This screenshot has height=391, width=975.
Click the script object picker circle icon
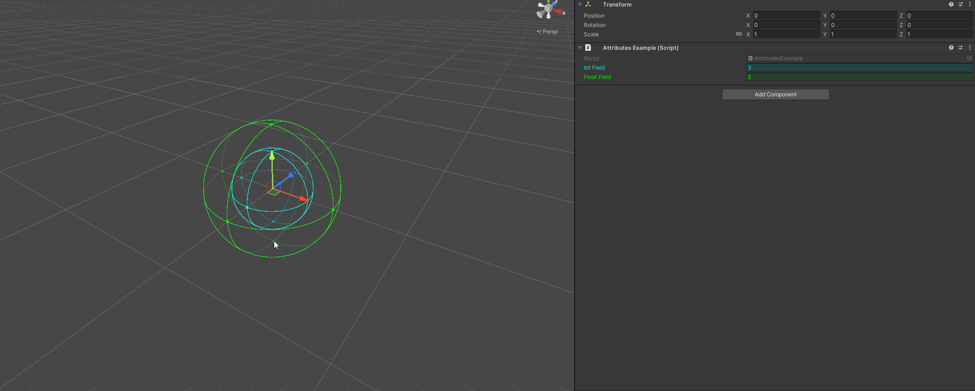[x=969, y=58]
